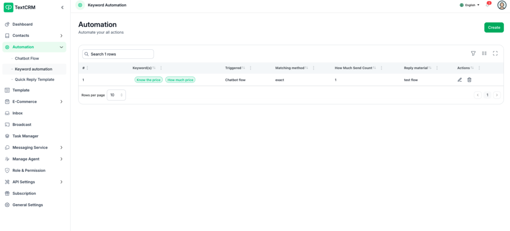
Task: Click the green Create button
Action: 494,28
